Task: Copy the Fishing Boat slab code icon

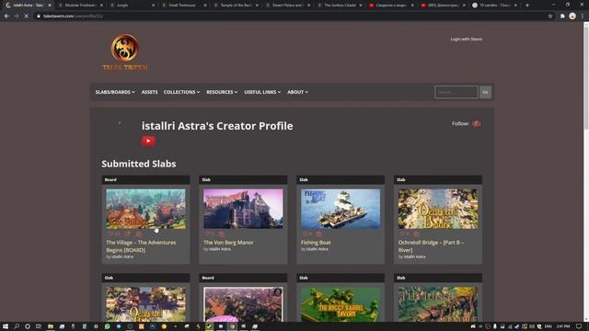Action: [x=319, y=234]
